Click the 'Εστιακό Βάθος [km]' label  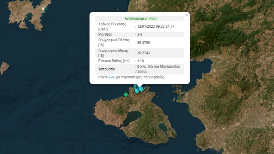pos(114,61)
